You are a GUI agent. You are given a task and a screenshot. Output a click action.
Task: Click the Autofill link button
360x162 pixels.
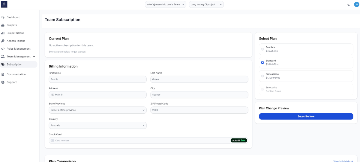(x=239, y=140)
